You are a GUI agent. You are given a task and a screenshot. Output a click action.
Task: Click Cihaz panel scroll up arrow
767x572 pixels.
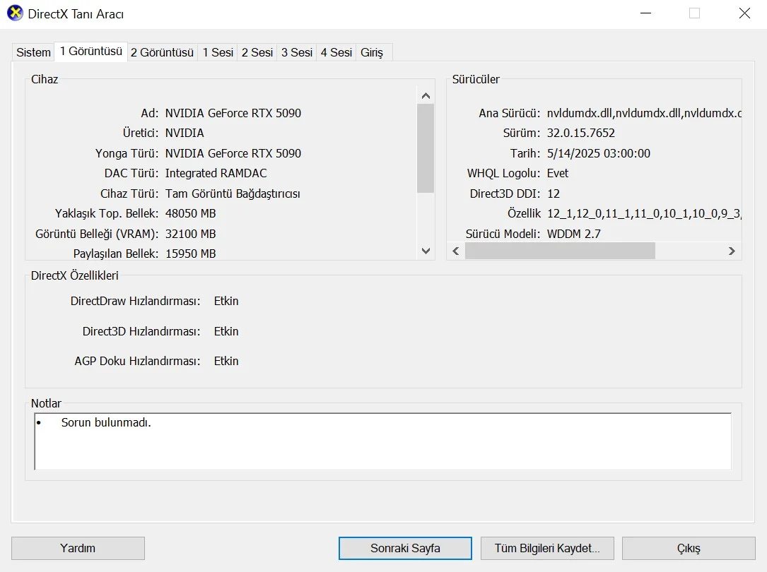point(426,96)
